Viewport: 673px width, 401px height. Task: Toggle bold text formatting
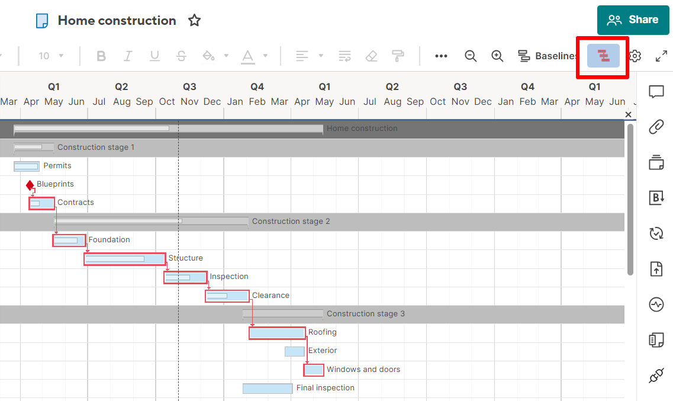tap(101, 56)
